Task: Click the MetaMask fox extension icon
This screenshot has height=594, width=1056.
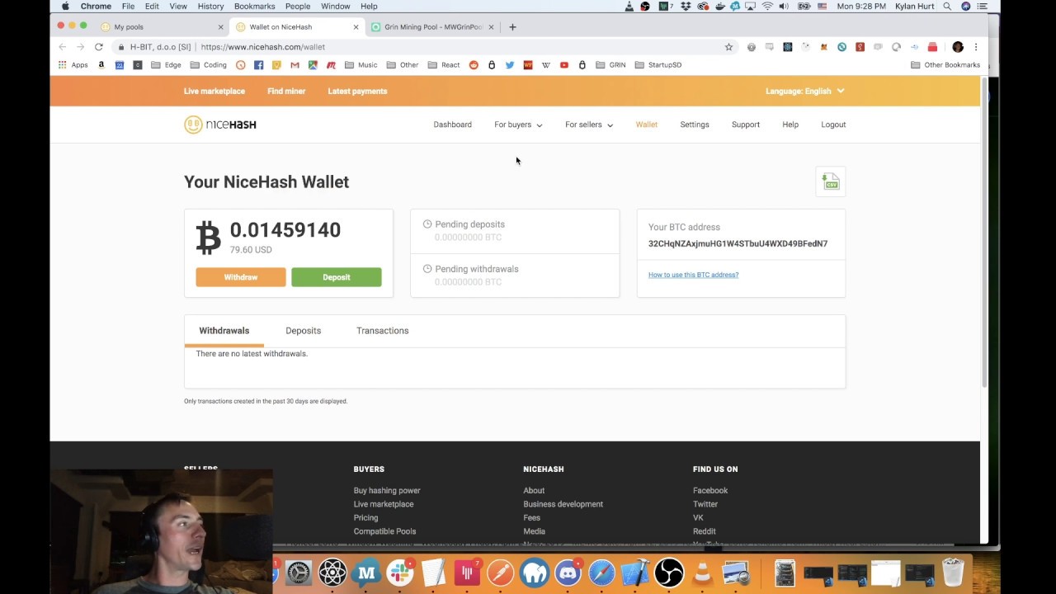Action: (823, 47)
